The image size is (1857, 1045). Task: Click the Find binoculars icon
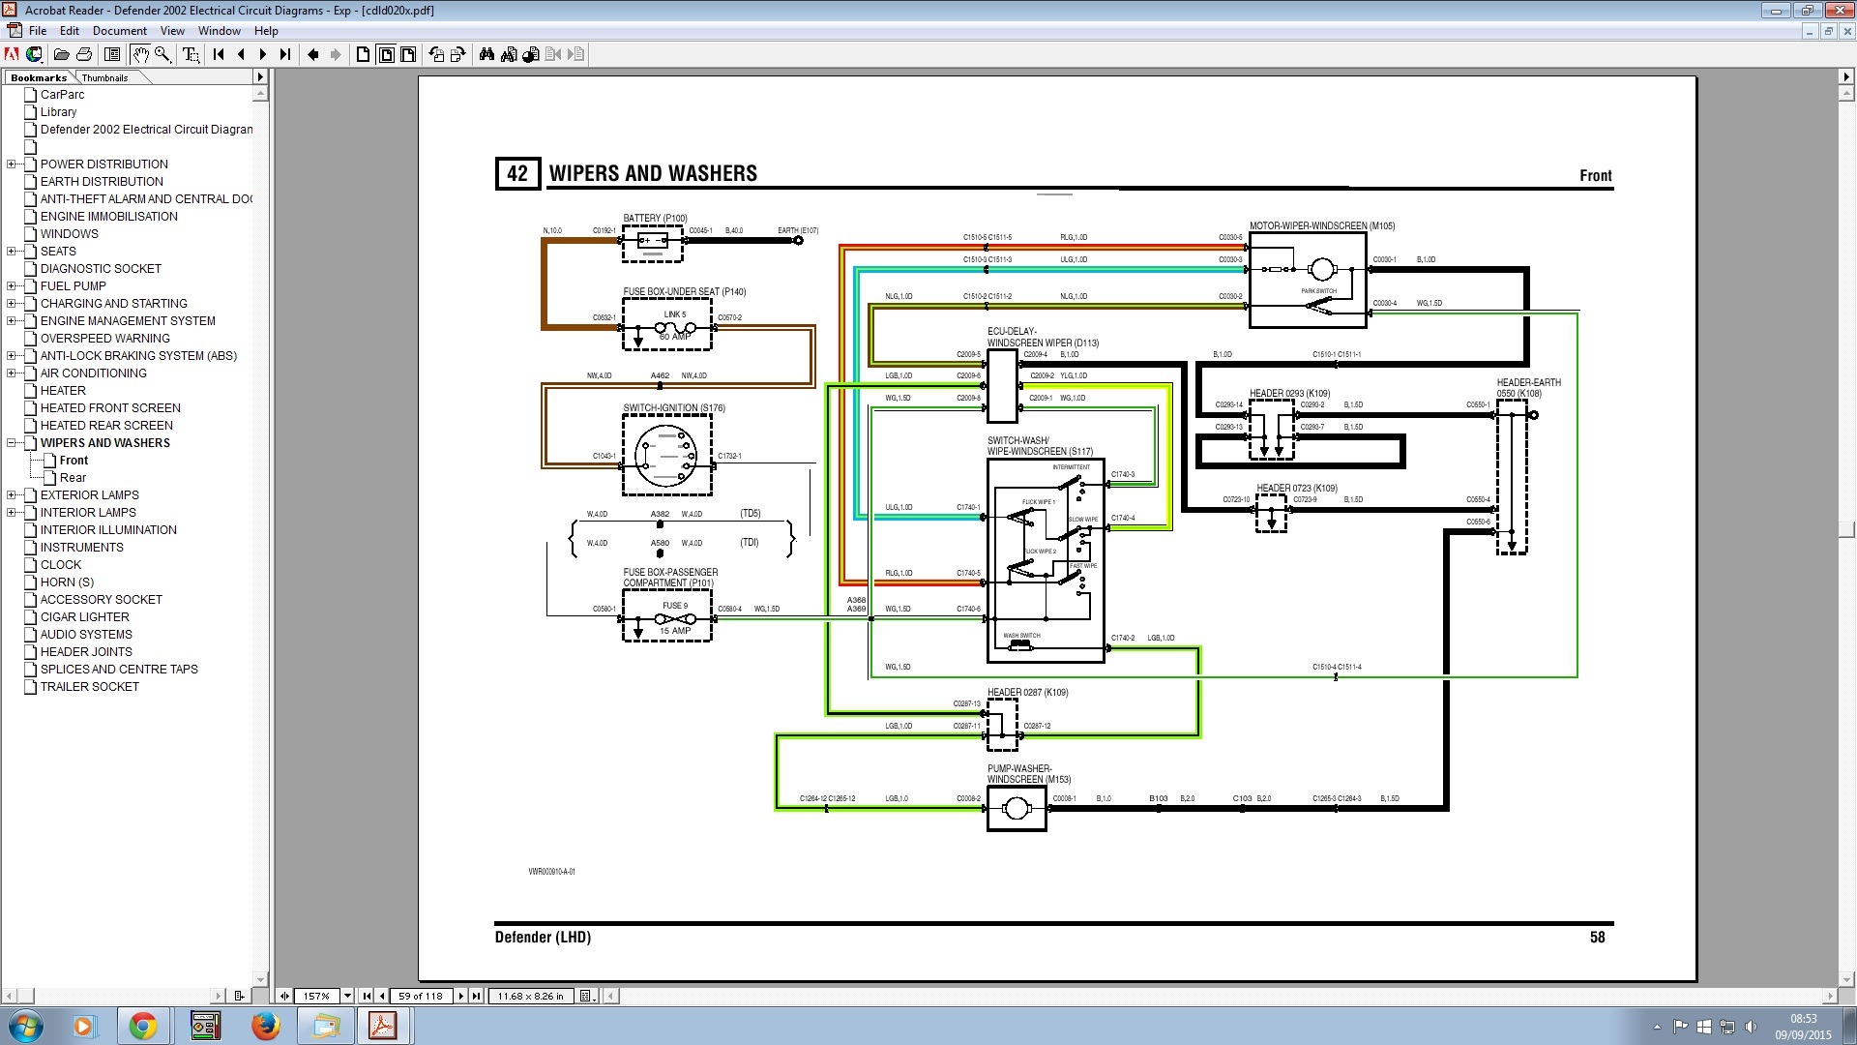[x=486, y=55]
